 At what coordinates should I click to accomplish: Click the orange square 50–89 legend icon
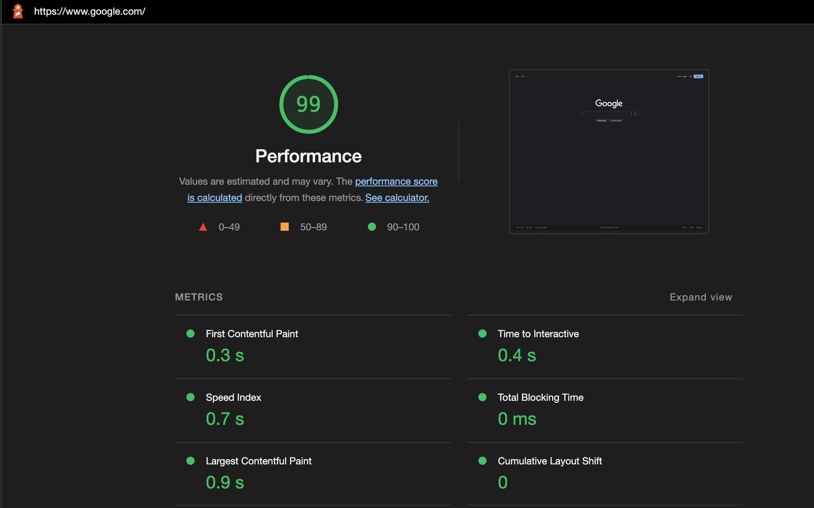[285, 227]
